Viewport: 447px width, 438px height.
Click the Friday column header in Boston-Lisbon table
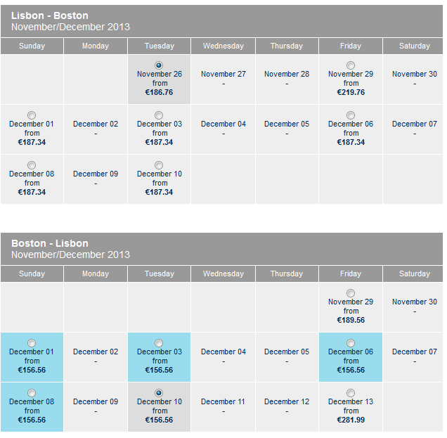coord(351,273)
